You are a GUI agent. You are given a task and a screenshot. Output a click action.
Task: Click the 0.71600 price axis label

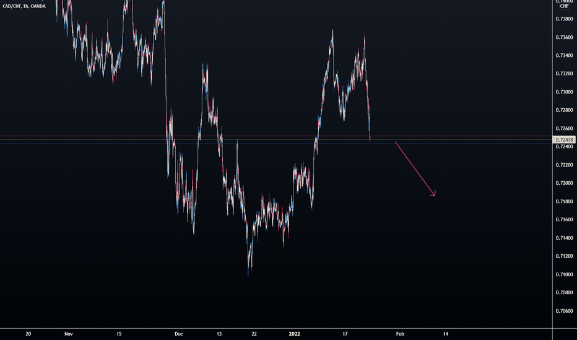point(564,219)
